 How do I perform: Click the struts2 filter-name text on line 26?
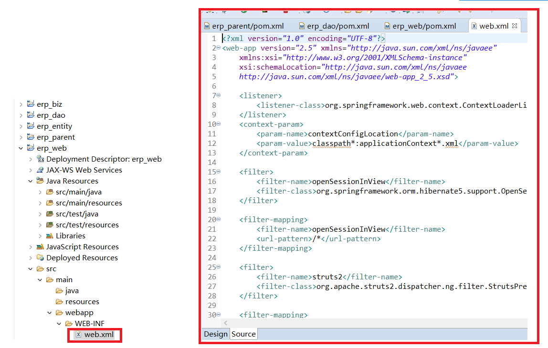(x=327, y=277)
